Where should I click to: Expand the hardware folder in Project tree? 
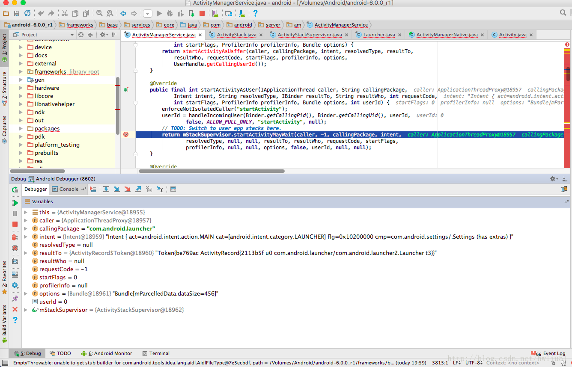click(21, 88)
